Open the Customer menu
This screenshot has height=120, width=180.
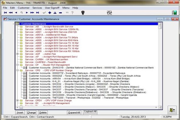point(23,8)
